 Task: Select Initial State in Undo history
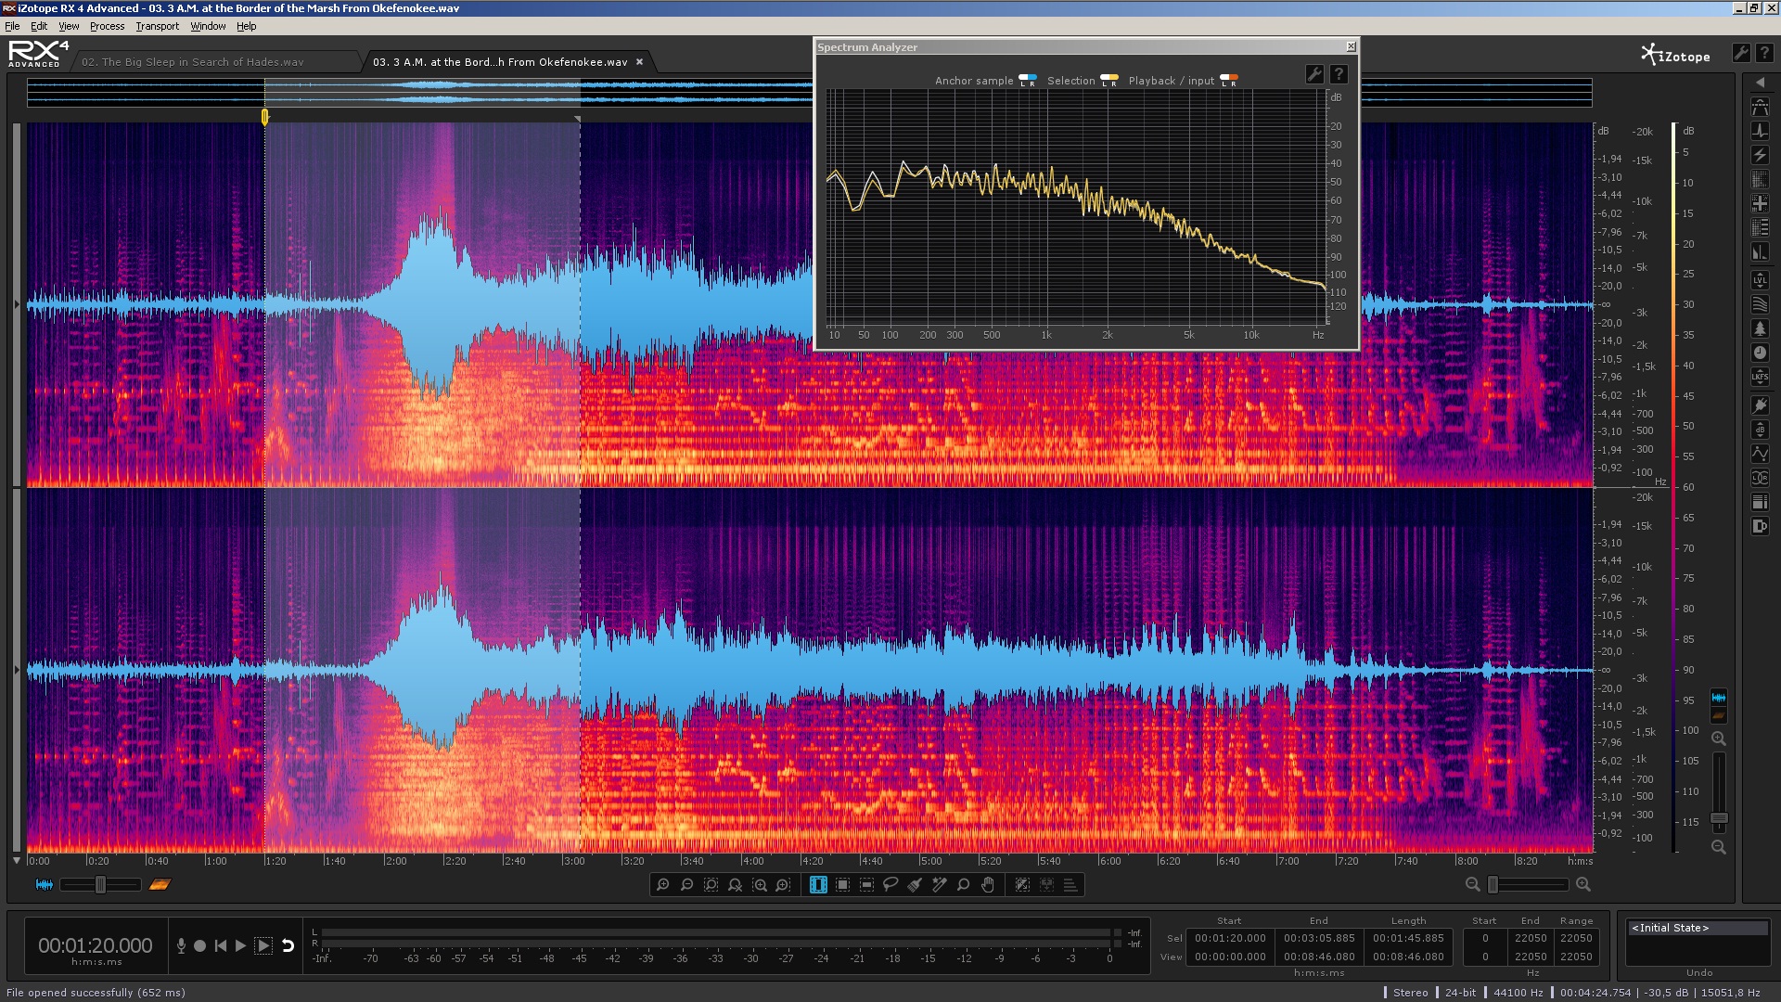coord(1670,928)
